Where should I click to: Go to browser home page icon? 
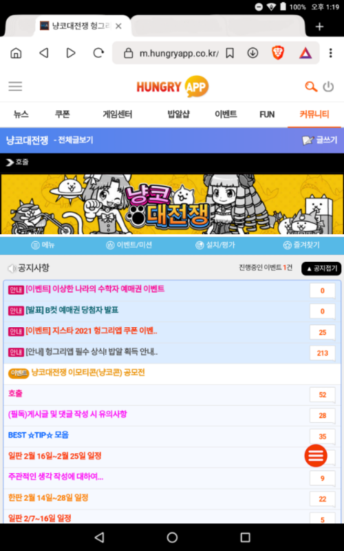click(x=16, y=53)
